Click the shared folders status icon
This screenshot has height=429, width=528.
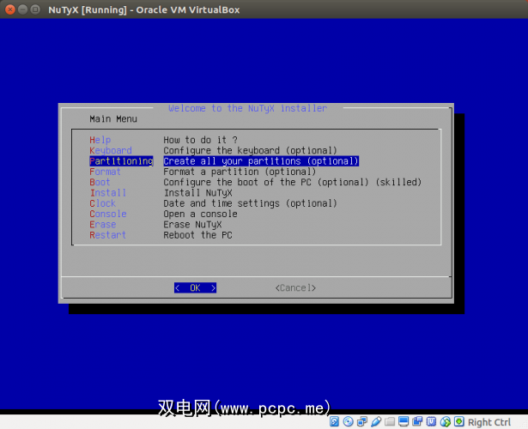pos(390,421)
